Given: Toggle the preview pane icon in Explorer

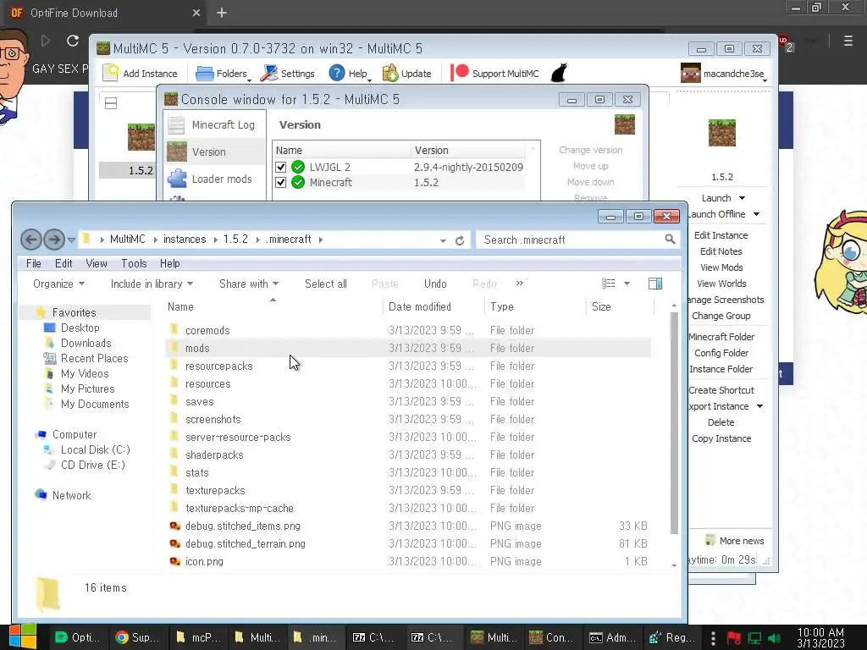Looking at the screenshot, I should click(x=655, y=284).
